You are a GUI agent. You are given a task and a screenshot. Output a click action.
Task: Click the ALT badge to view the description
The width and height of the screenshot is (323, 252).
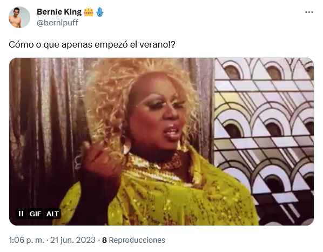coord(52,214)
